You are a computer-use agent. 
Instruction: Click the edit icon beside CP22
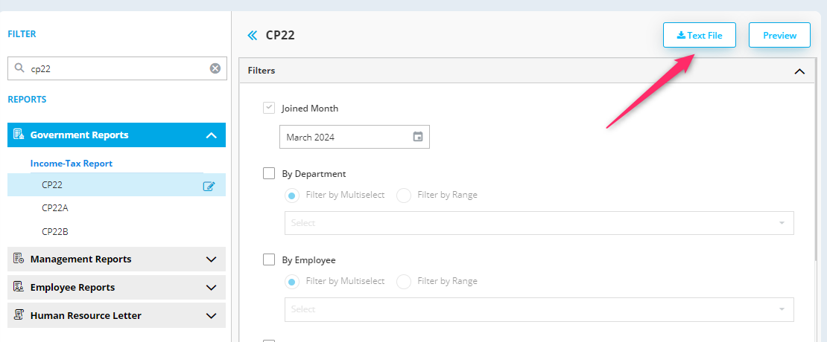tap(209, 186)
